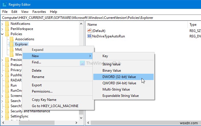Create a new QWORD (64-bit) Value
The width and height of the screenshot is (201, 126).
[x=123, y=83]
